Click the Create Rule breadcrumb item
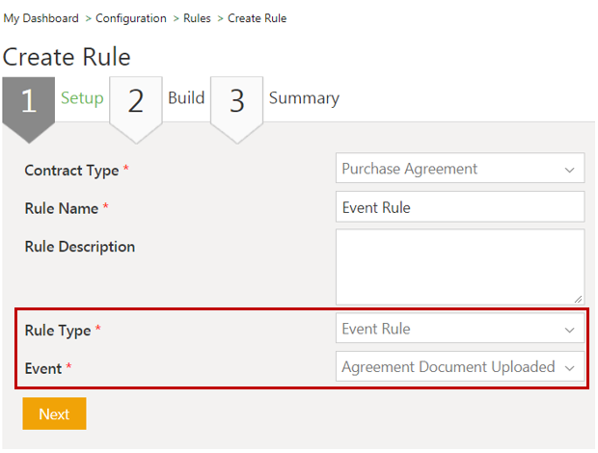598x453 pixels. (257, 18)
